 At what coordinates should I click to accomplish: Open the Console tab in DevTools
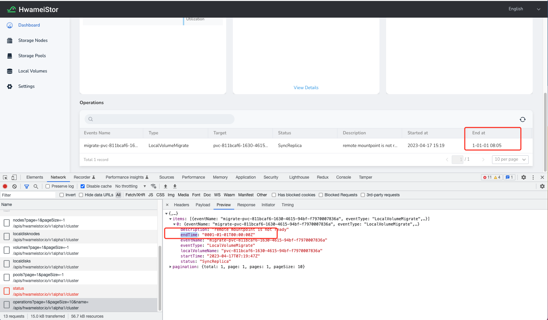[x=343, y=177]
